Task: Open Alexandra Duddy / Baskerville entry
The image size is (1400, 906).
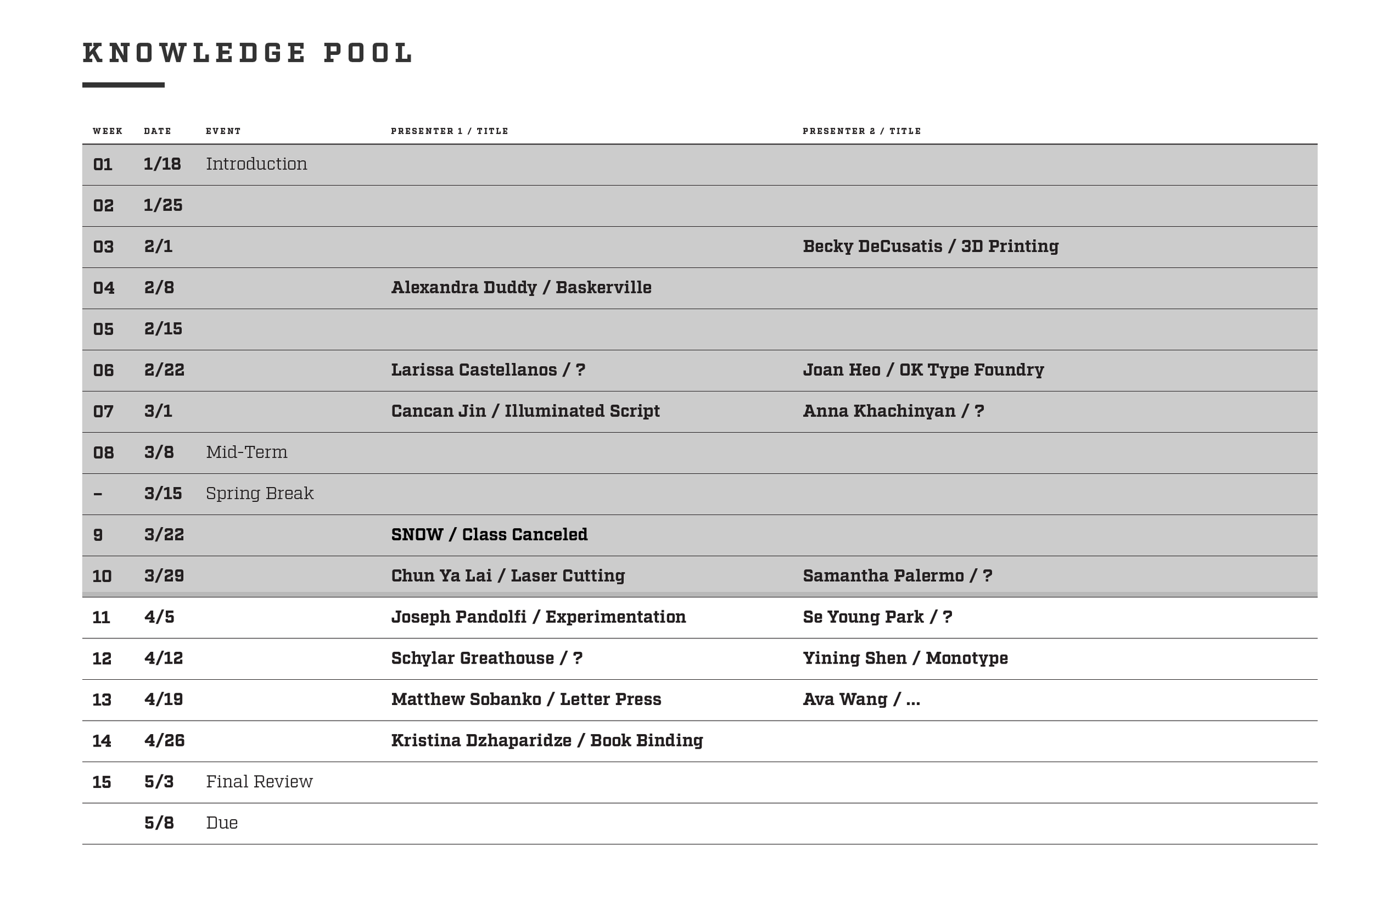Action: (x=521, y=288)
